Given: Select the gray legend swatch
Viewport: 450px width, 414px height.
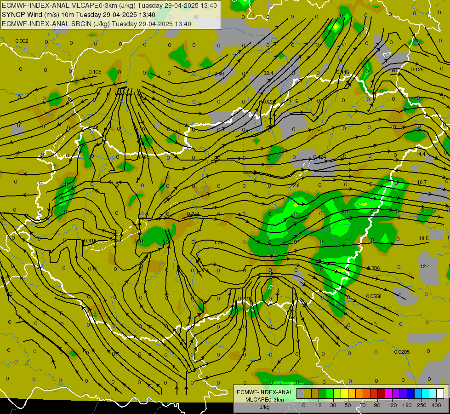Looking at the screenshot, I should (300, 394).
